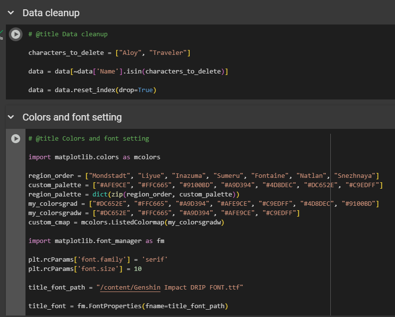Image resolution: width=395 pixels, height=317 pixels.
Task: Click the "# @title Colors and font setting" comment
Action: (x=89, y=139)
